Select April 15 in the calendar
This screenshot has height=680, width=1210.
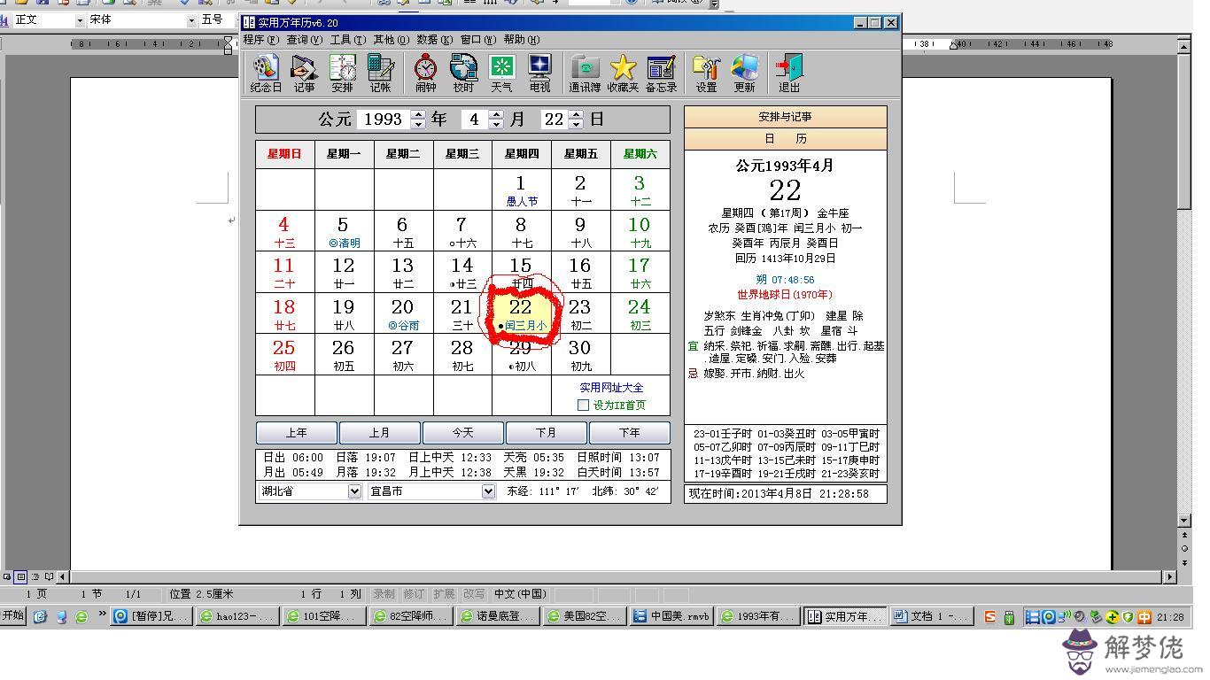tap(521, 271)
